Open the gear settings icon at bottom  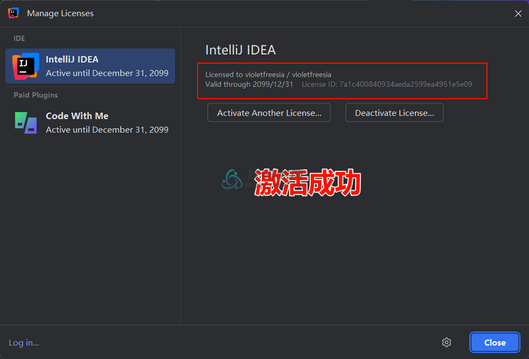[447, 342]
